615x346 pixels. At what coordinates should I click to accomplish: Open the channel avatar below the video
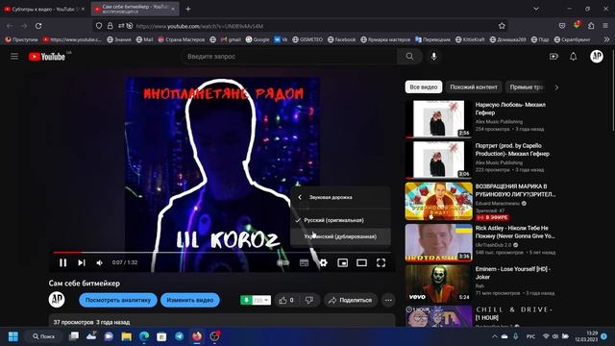tap(57, 300)
